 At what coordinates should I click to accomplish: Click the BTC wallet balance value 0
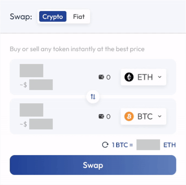point(108,117)
